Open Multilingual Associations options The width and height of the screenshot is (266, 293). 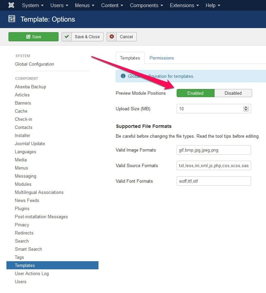39,192
